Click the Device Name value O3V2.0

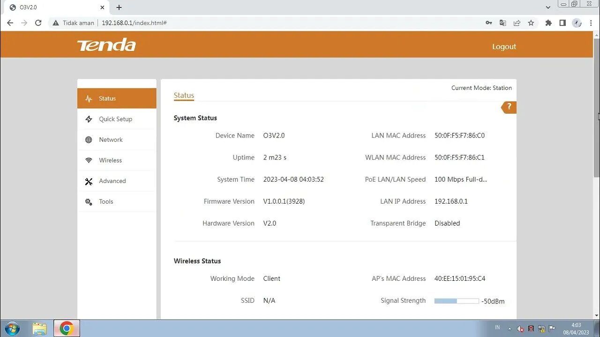[x=274, y=136]
